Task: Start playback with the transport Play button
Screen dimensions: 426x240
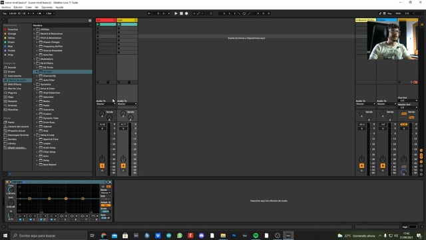Action: click(176, 13)
